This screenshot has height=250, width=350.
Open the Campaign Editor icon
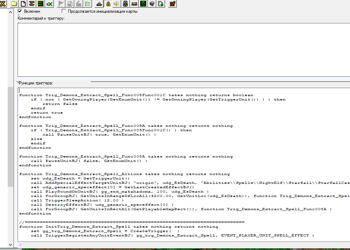coord(134,4)
